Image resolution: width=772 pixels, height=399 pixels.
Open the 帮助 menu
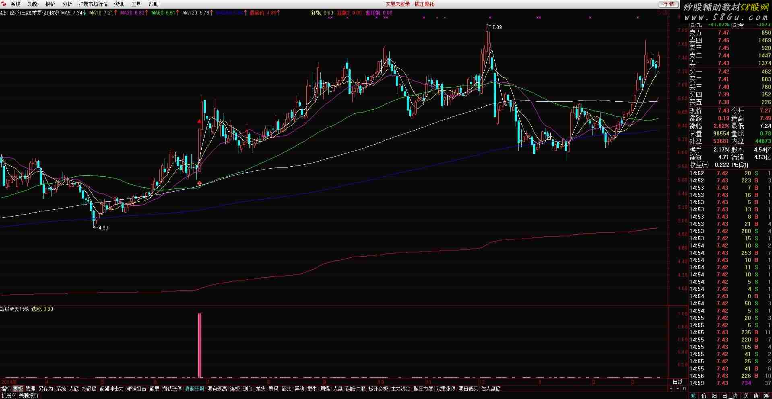(x=154, y=4)
